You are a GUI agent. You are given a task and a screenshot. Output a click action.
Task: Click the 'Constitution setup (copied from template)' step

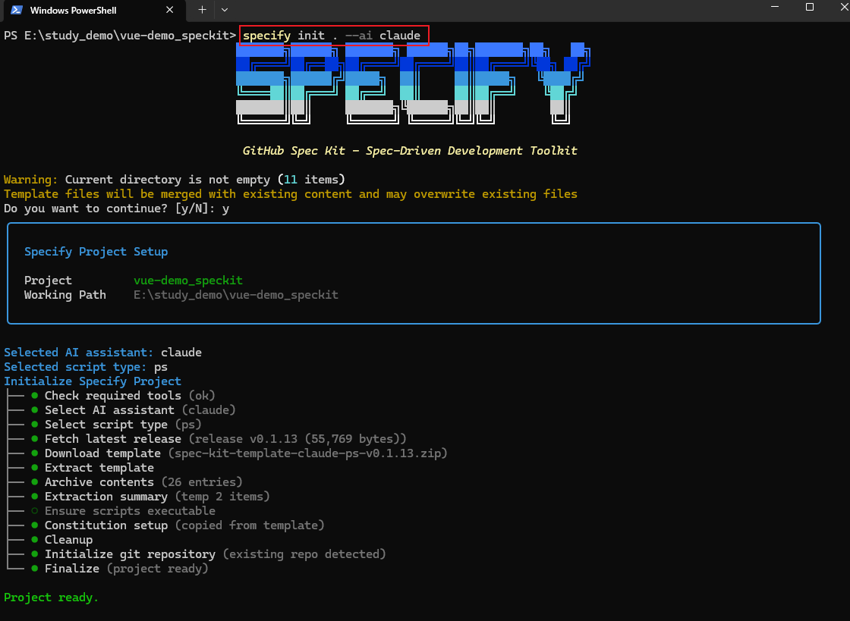[x=178, y=525]
